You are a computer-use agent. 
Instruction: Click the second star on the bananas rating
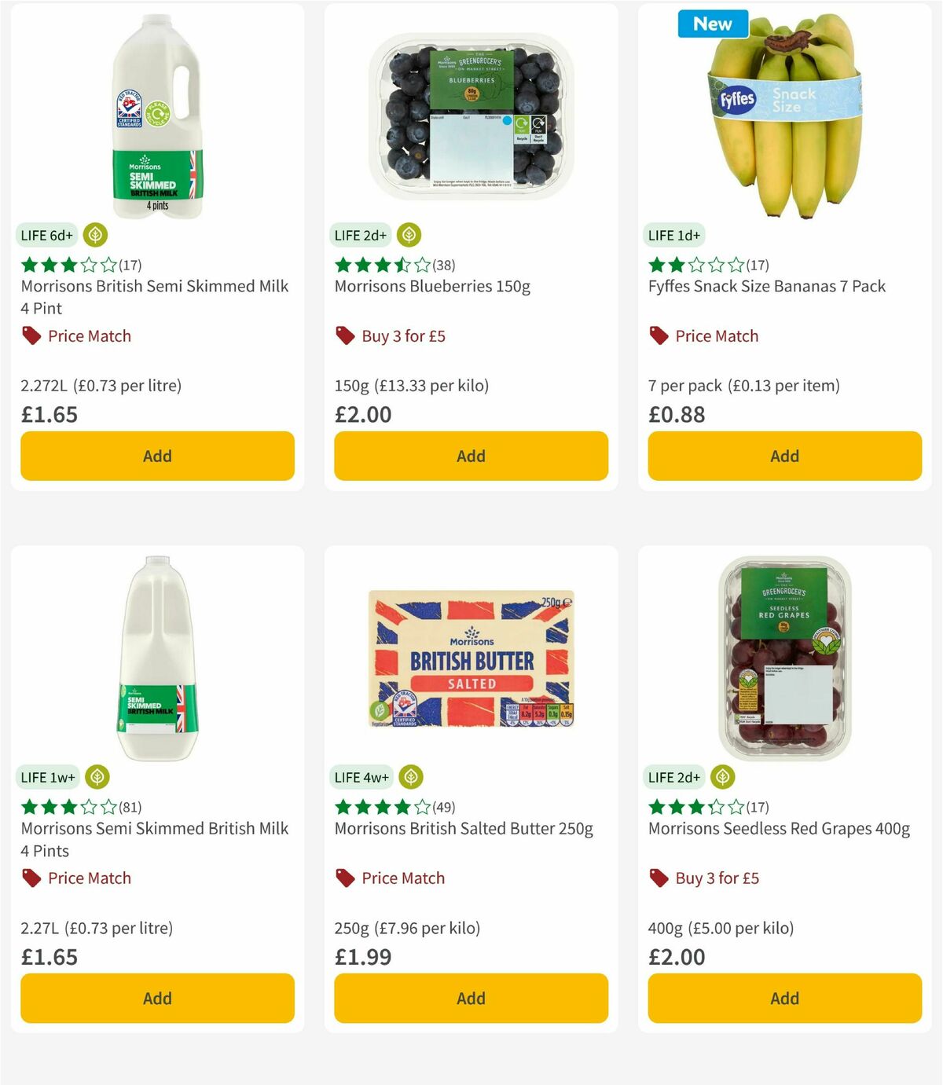click(x=678, y=264)
